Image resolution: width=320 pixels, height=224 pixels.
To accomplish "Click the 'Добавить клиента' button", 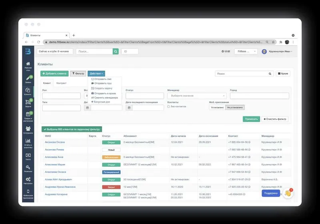I will pos(54,74).
